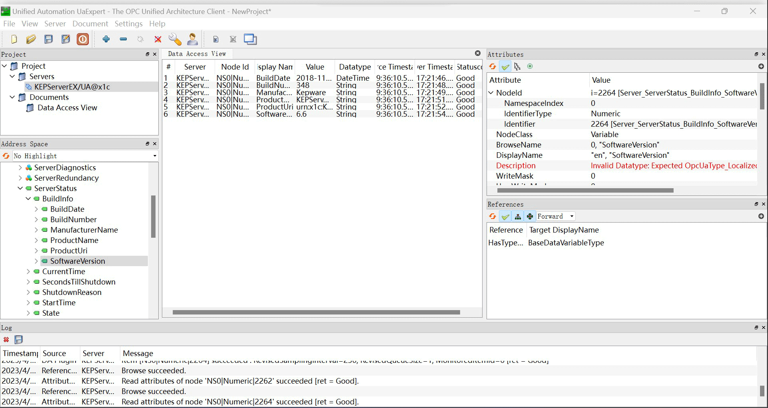Screen dimensions: 768x408
Task: Save the current project
Action: pos(48,39)
